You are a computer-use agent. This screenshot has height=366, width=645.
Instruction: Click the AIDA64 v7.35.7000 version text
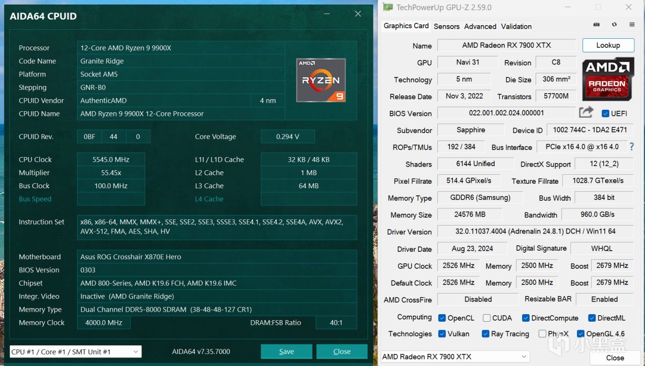[x=201, y=351]
